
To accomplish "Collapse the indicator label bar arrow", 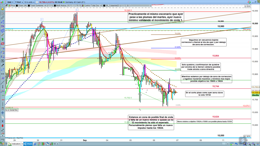I will 2,5.
